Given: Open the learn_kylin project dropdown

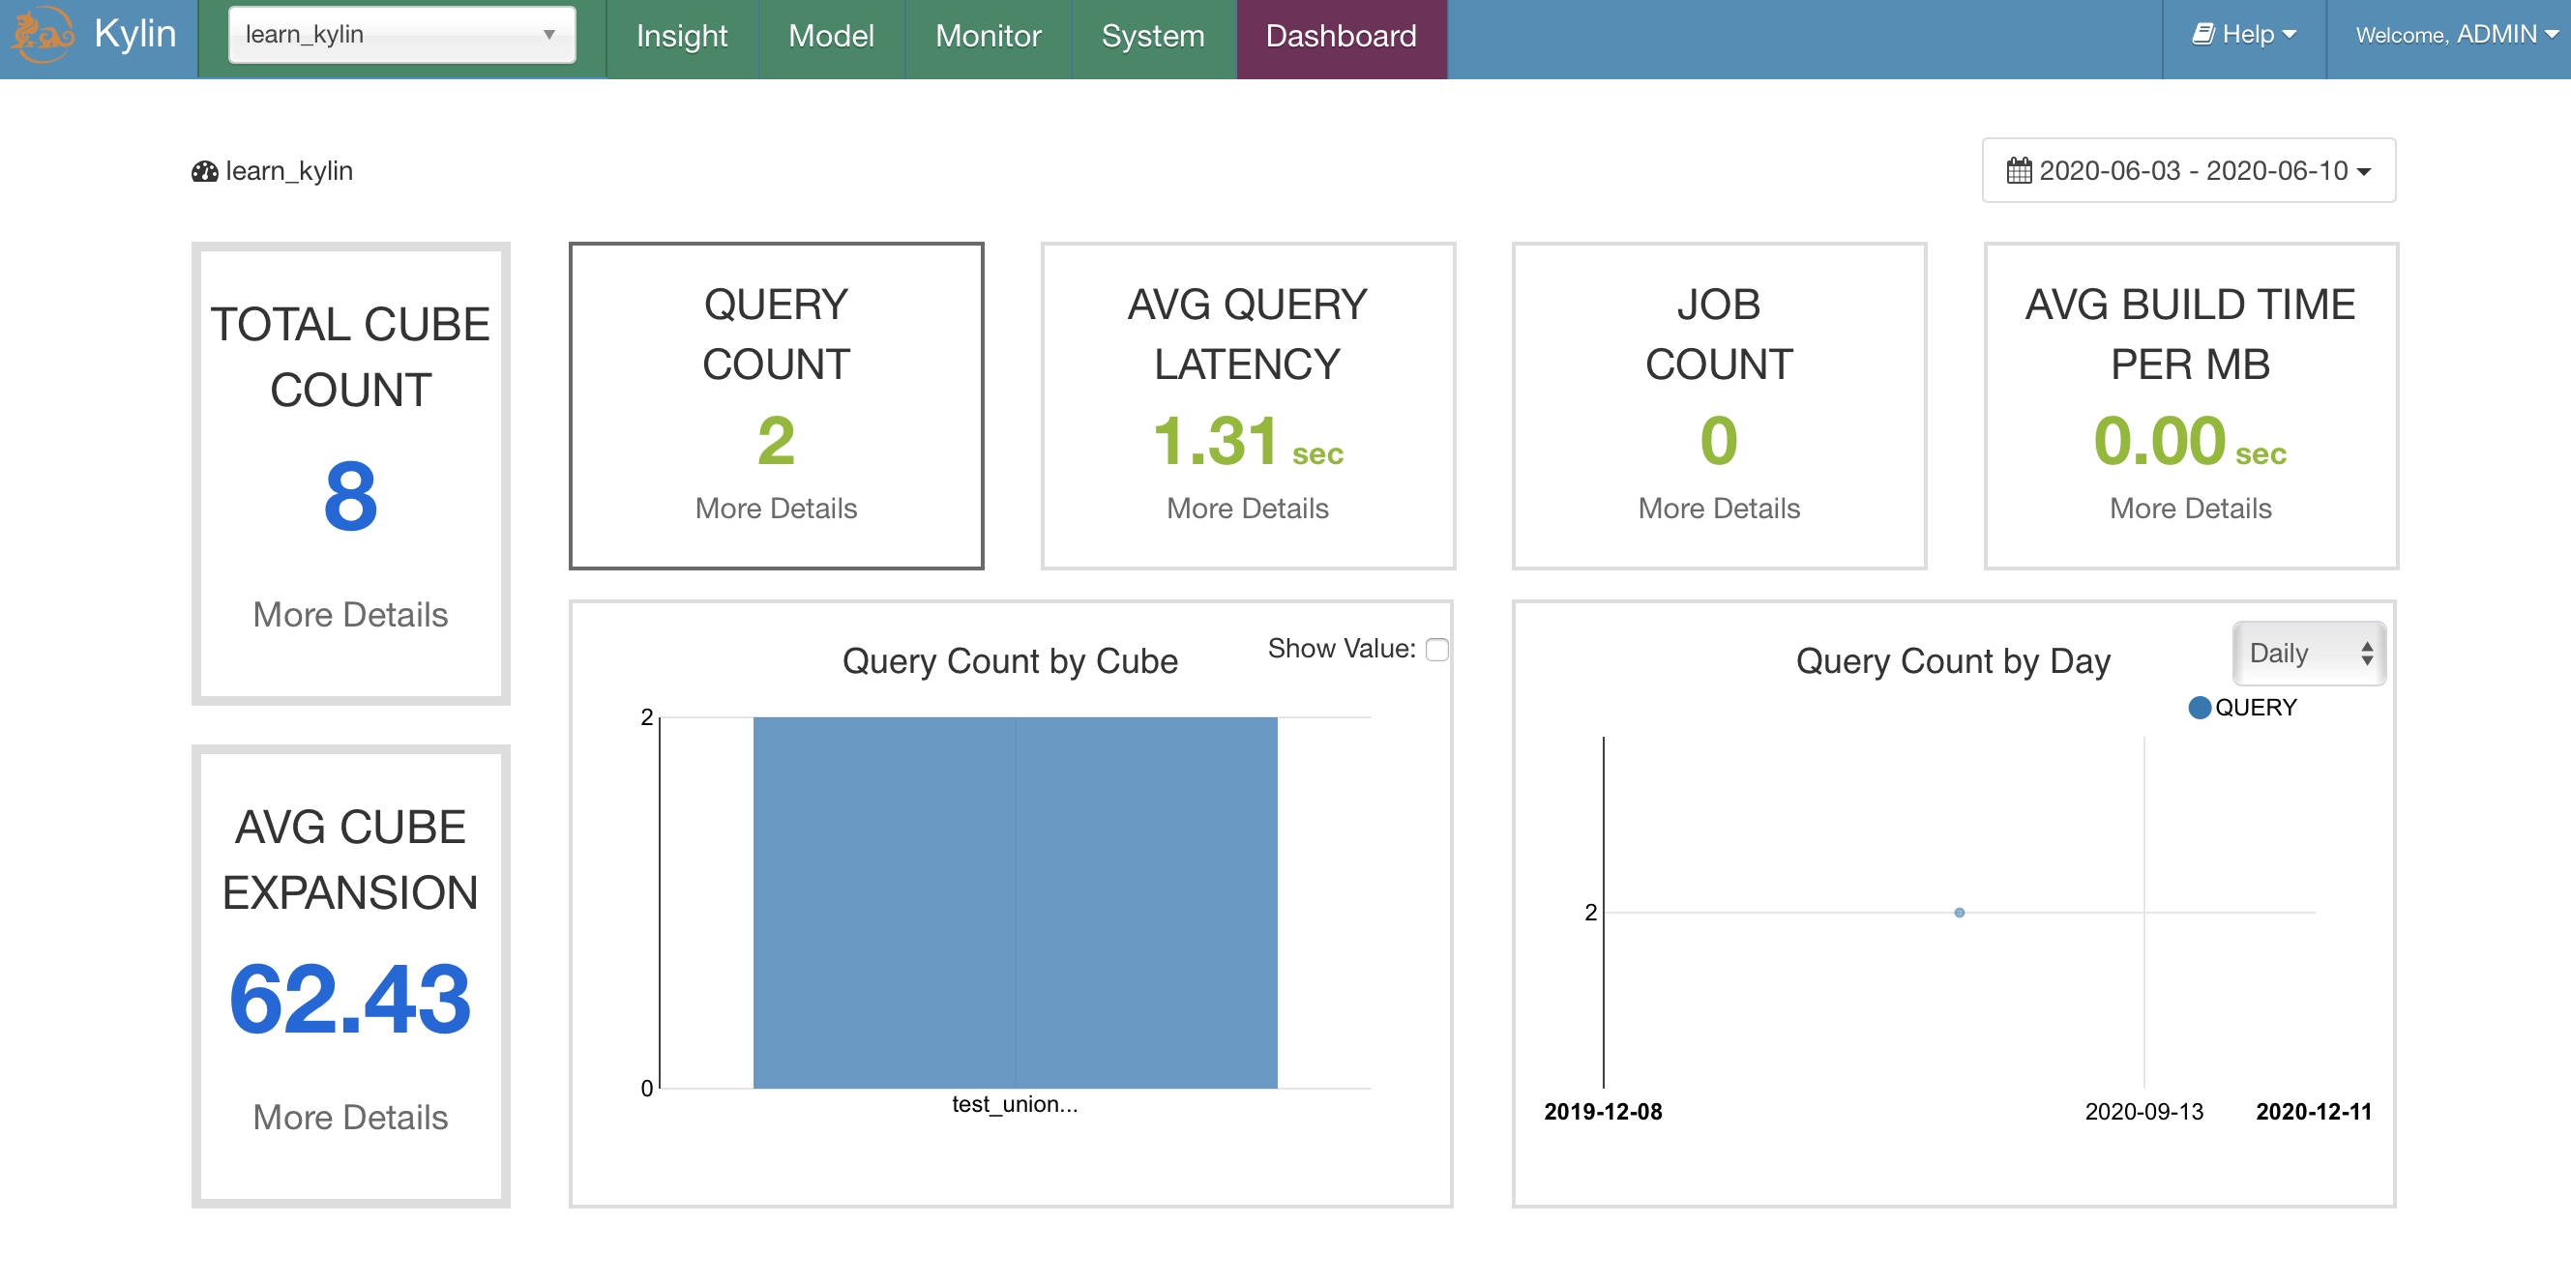Looking at the screenshot, I should click(401, 35).
